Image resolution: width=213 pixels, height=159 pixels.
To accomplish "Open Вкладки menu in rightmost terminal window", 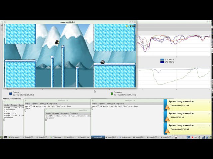I will click(x=110, y=104).
